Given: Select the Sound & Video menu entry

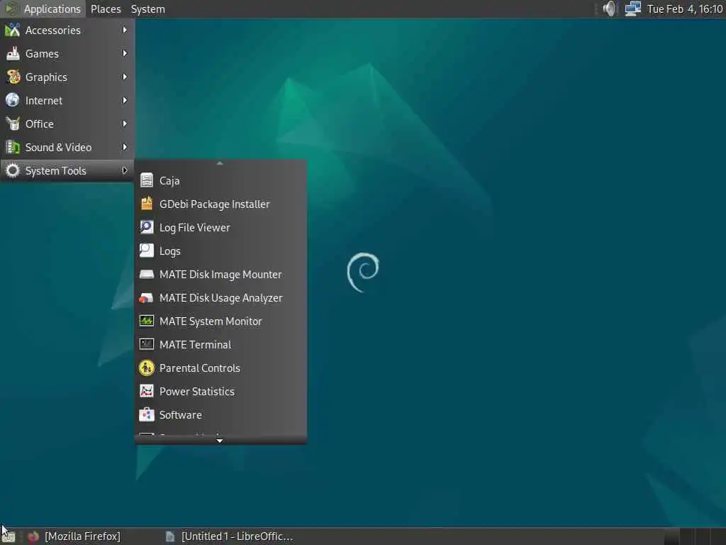Looking at the screenshot, I should (x=67, y=148).
